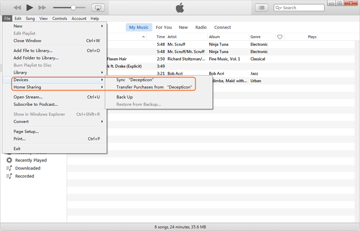Click the heart icon column header
Image resolution: width=360 pixels, height=231 pixels.
pos(280,37)
